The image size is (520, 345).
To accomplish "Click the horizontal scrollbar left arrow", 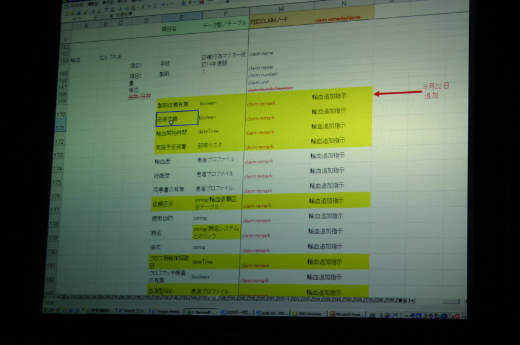I will coord(413,301).
